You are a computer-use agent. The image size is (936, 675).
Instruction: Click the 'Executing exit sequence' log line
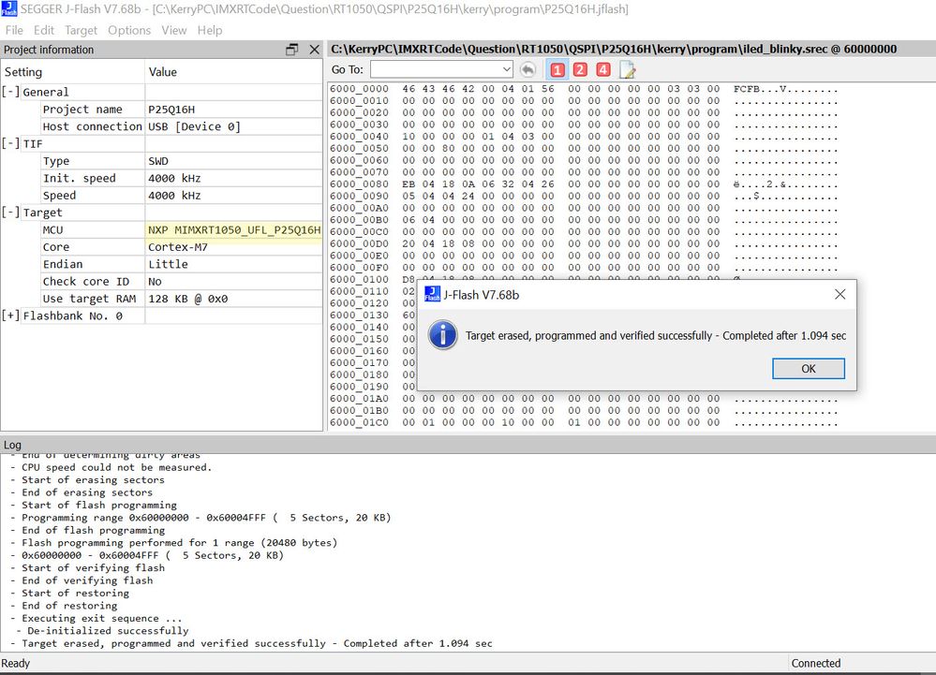click(97, 618)
